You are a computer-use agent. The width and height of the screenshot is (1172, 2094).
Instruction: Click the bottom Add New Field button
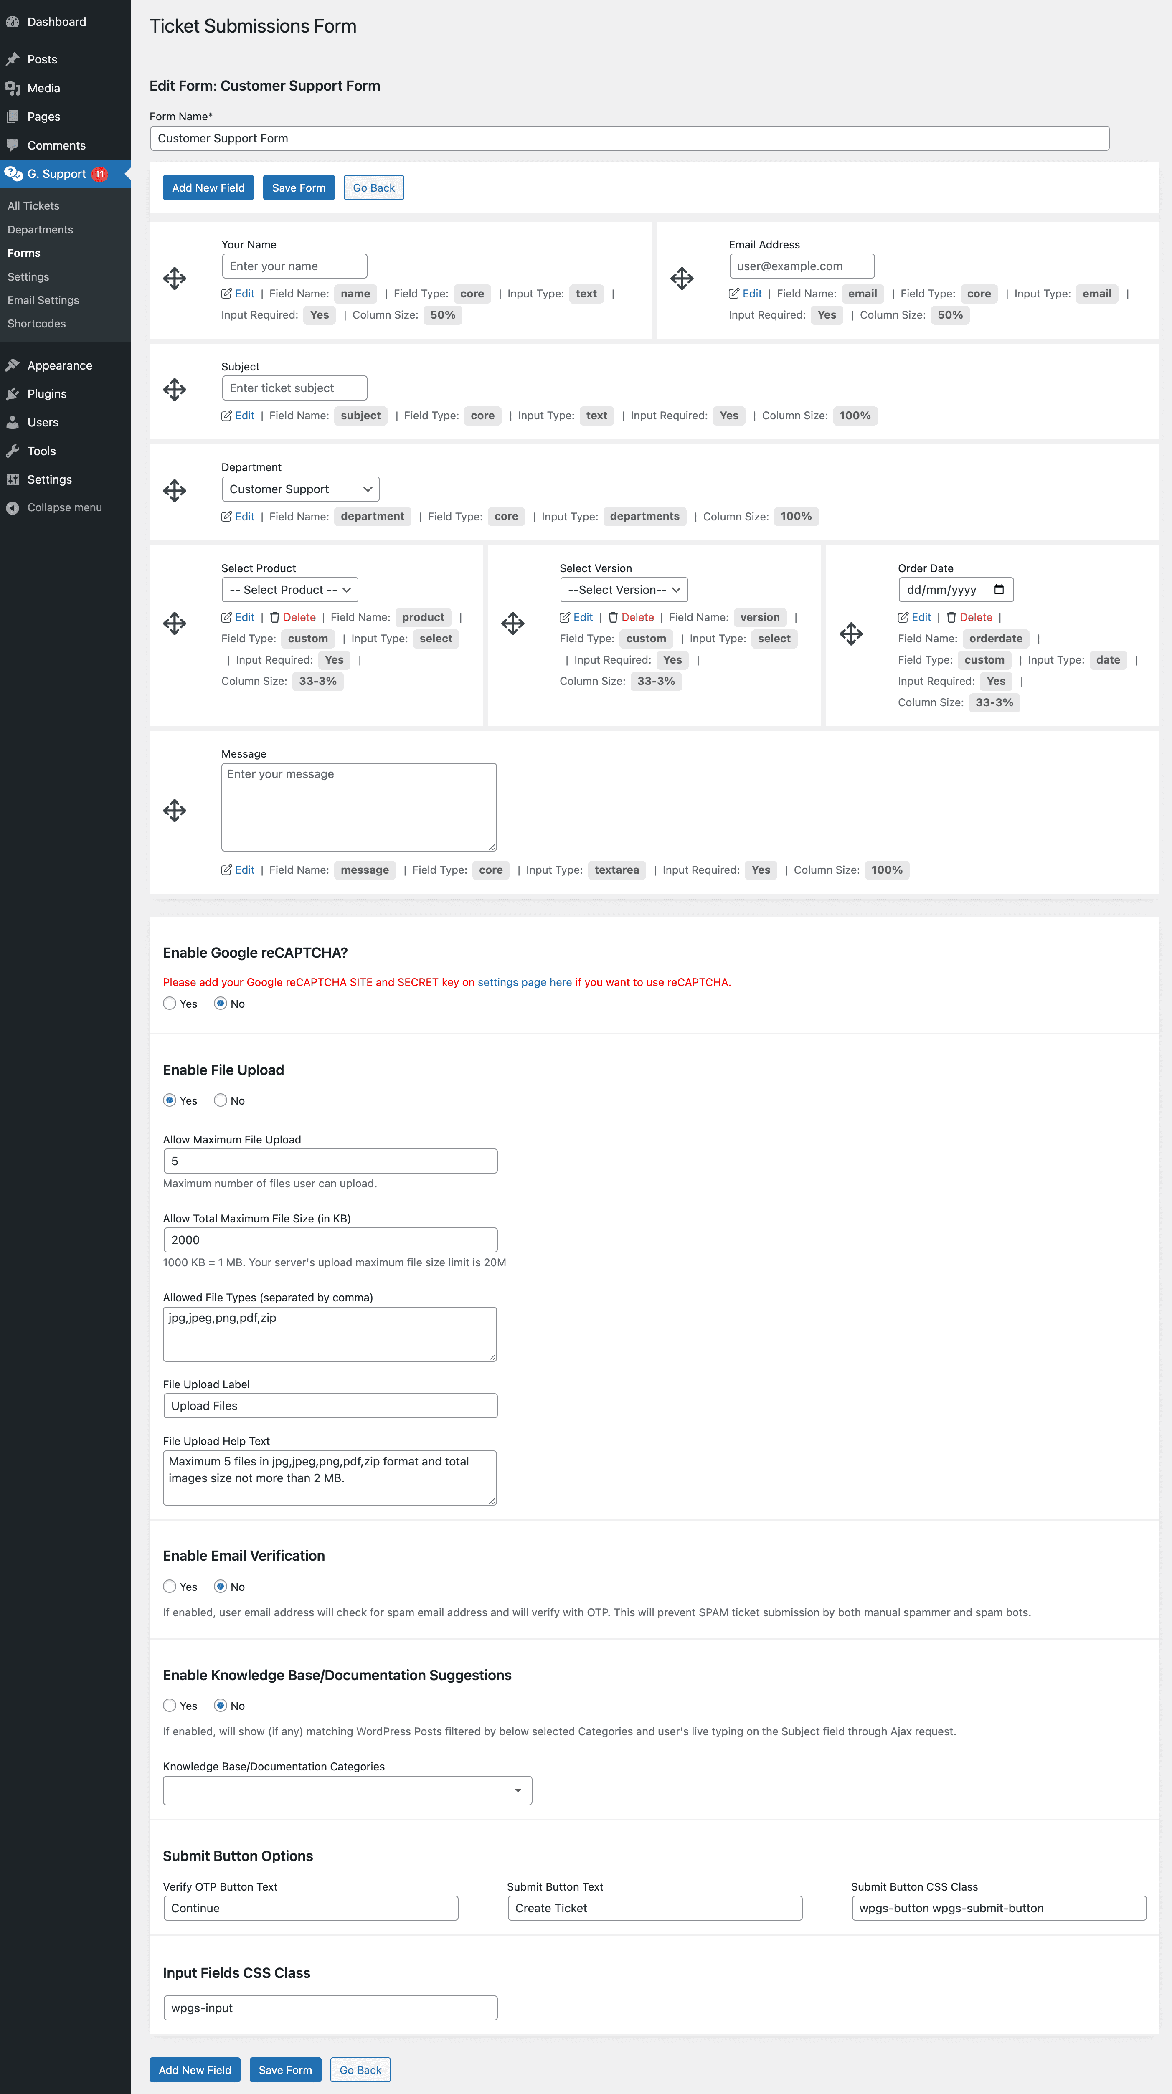point(195,2070)
